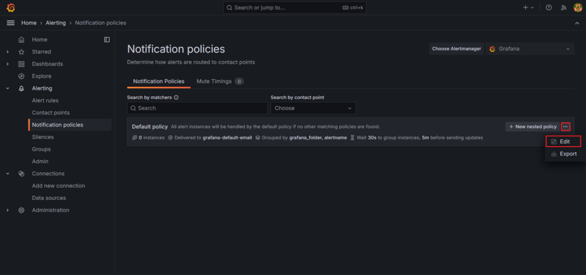The image size is (586, 275).
Task: Click the Grafana logo icon
Action: [10, 8]
